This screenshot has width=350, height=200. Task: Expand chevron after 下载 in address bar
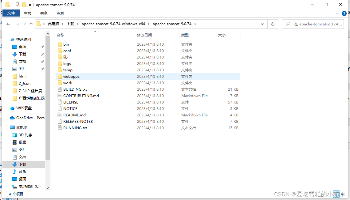[x=78, y=24]
